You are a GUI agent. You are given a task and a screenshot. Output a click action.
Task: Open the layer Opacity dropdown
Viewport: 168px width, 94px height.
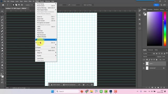click(x=166, y=57)
